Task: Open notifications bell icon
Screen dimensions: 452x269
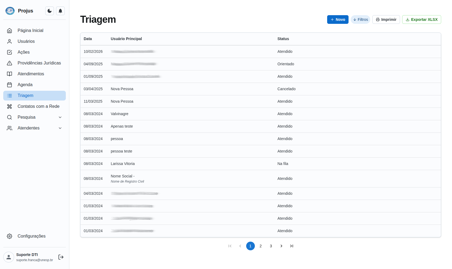Action: [60, 11]
